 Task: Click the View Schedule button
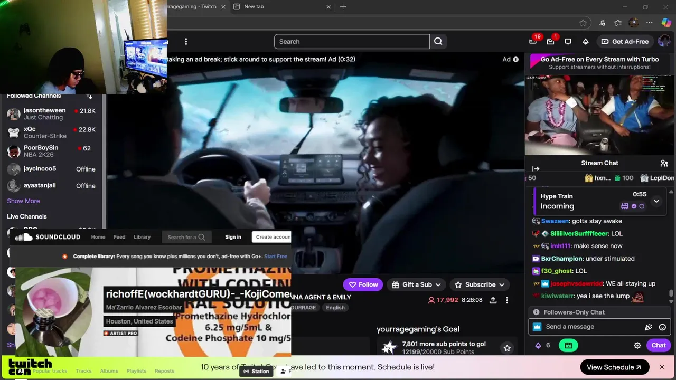click(x=614, y=367)
